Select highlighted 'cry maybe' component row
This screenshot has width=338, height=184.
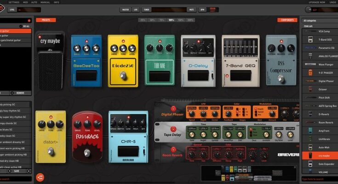(320, 155)
